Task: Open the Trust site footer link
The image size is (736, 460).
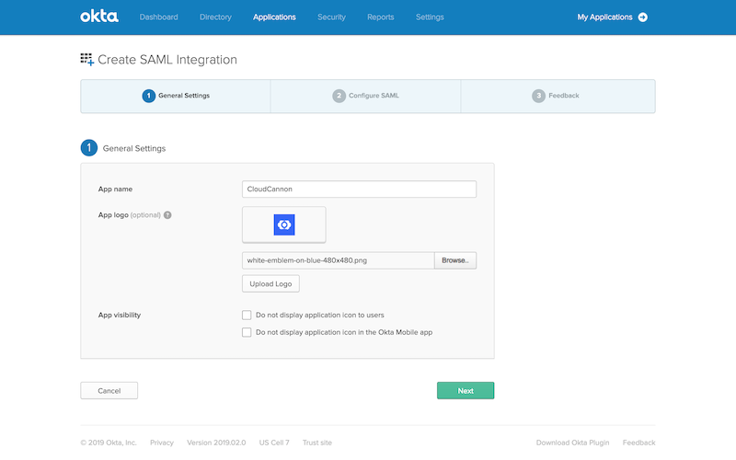Action: (x=317, y=443)
